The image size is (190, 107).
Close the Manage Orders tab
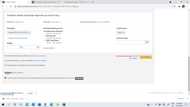pos(29,2)
